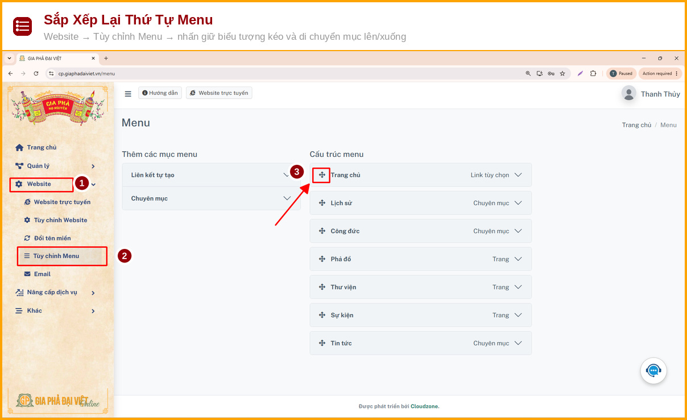Viewport: 687px width, 420px height.
Task: Click the move icon on the Phả đồ row
Action: [322, 259]
